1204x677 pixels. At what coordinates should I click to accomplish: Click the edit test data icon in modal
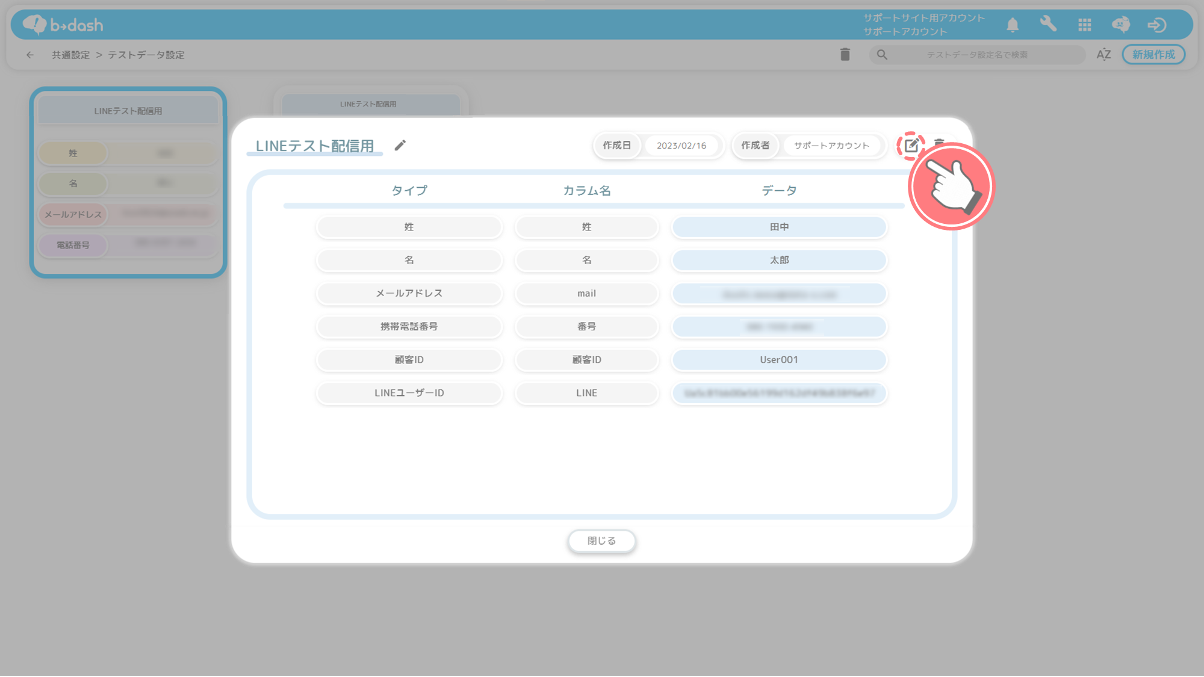[911, 146]
